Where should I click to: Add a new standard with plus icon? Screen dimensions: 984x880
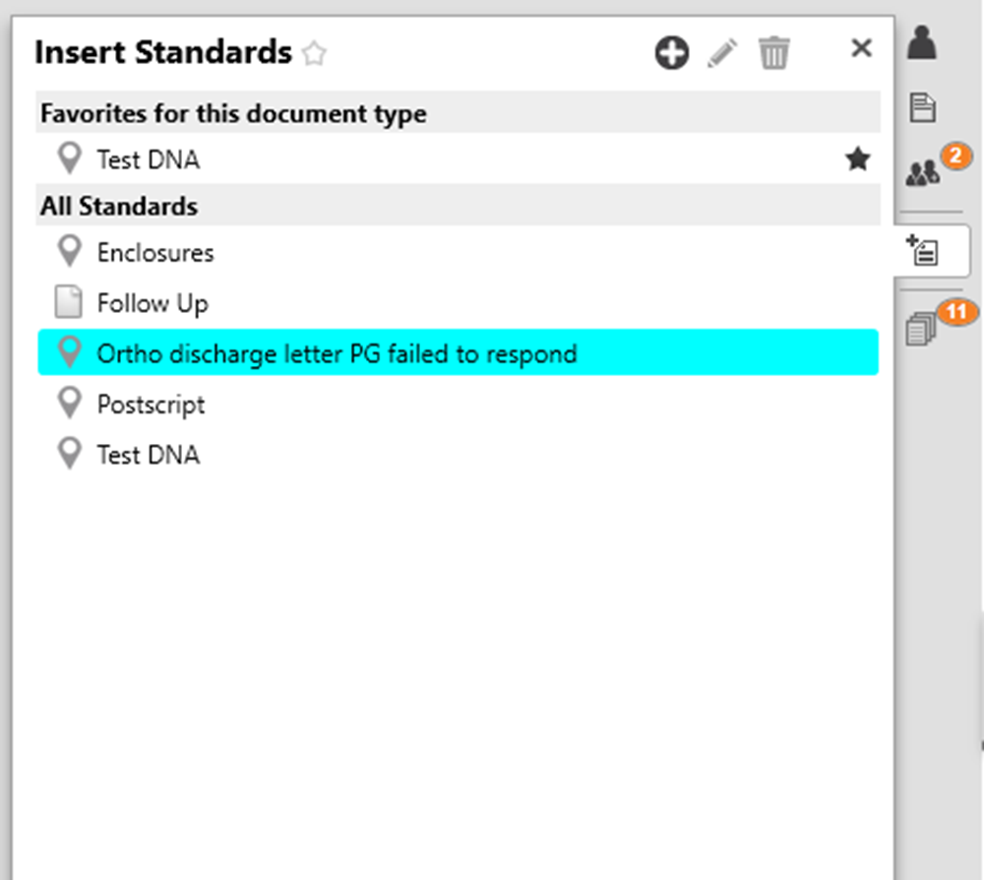coord(671,53)
